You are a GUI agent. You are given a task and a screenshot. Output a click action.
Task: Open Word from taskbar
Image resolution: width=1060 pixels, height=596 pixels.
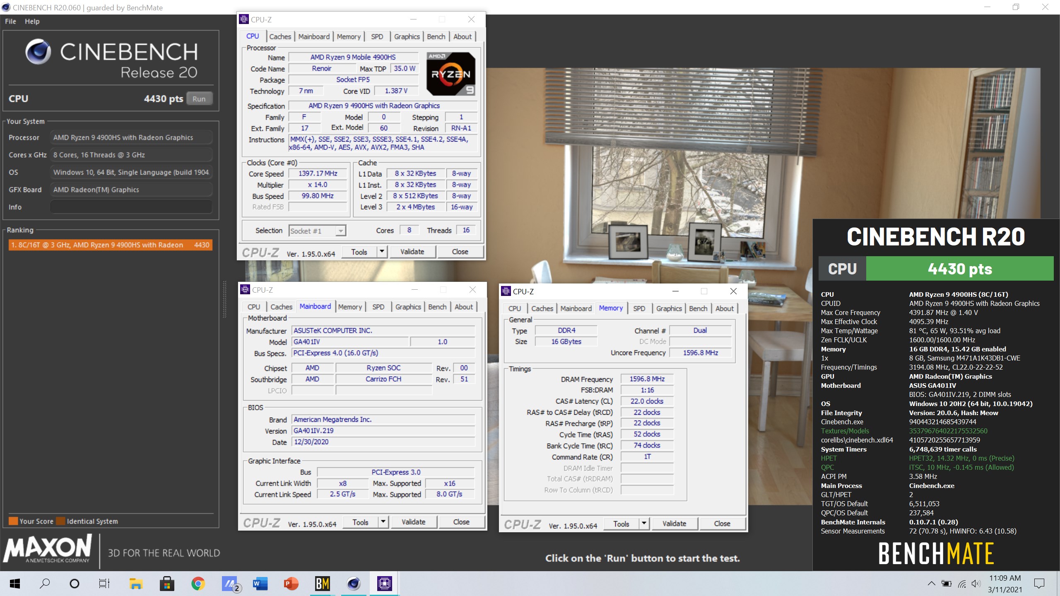260,584
